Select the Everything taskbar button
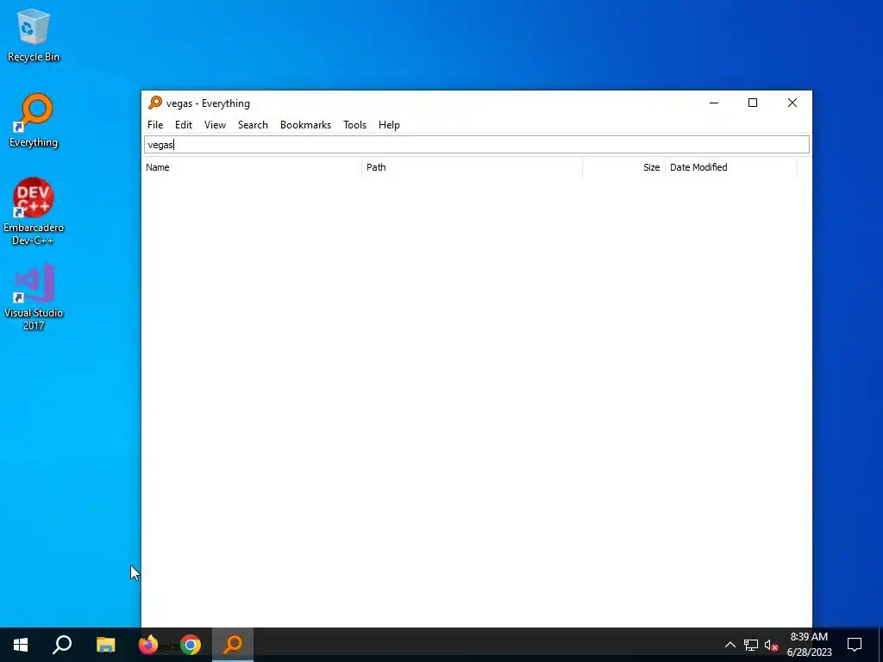Image resolution: width=883 pixels, height=662 pixels. (233, 645)
